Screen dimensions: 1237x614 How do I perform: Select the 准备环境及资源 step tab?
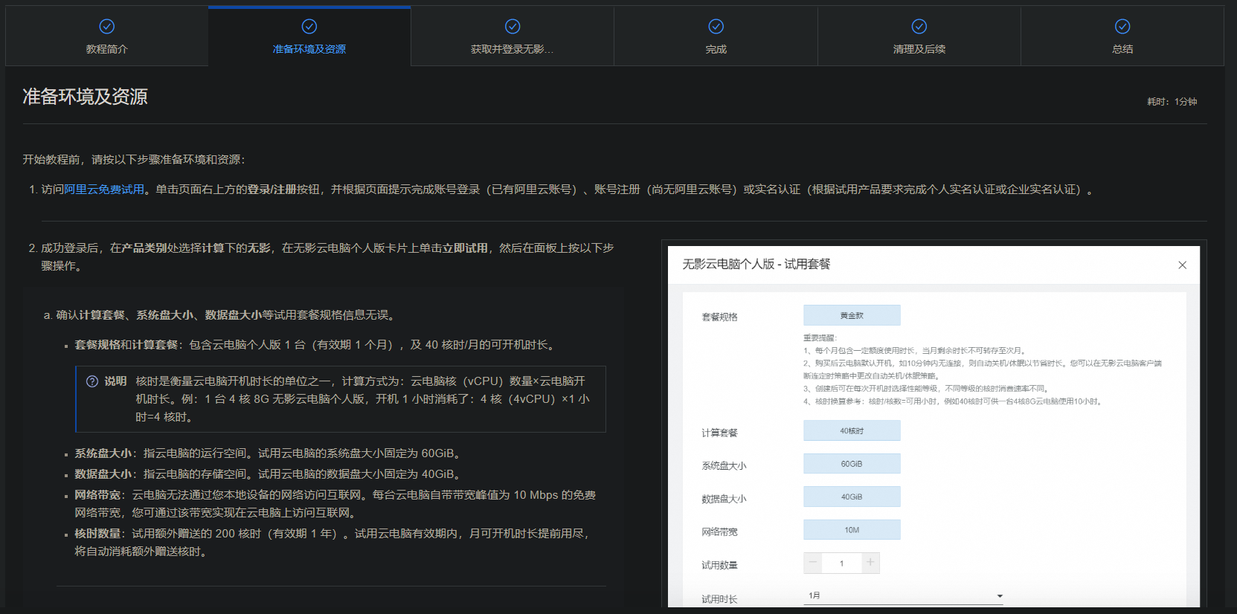(x=309, y=36)
